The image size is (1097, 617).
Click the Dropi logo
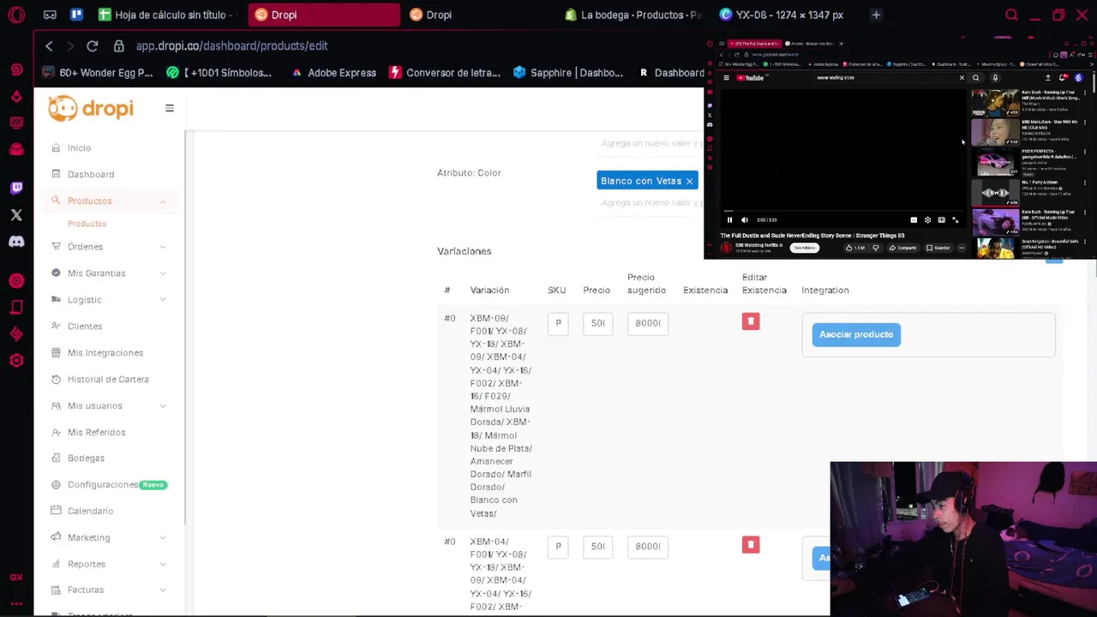[x=91, y=108]
